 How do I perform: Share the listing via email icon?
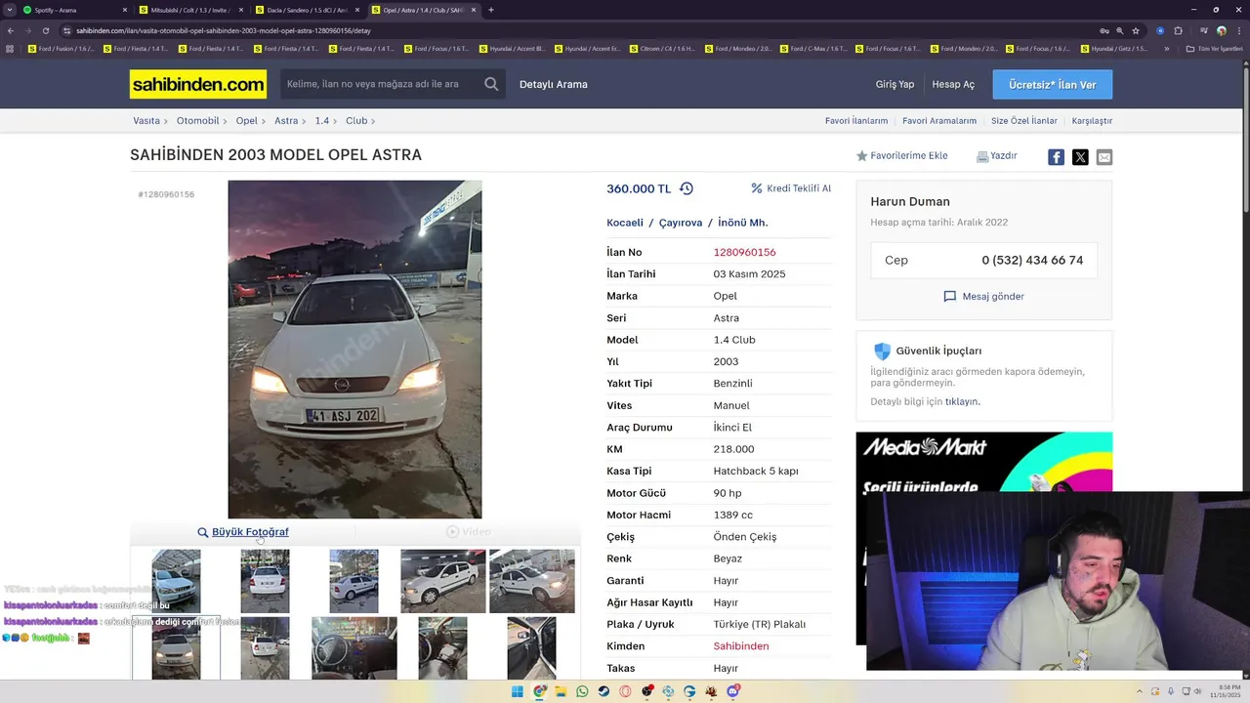[x=1104, y=157]
